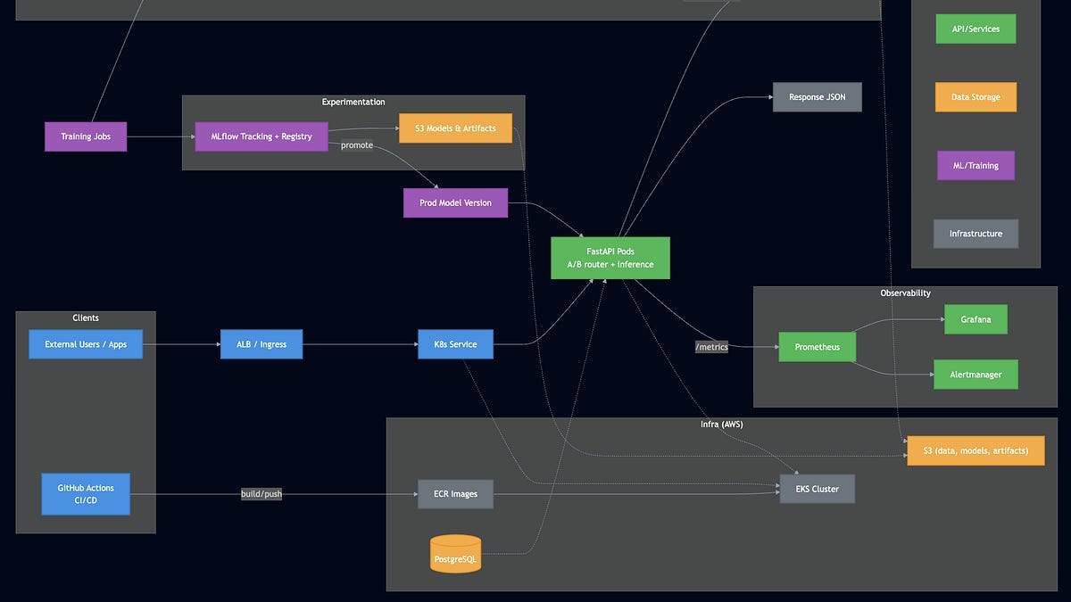Click the API/Services legend swatch

click(x=976, y=29)
